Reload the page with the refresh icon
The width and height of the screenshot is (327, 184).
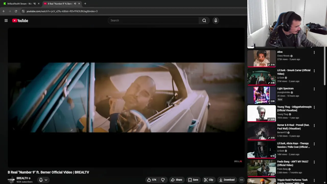16,11
